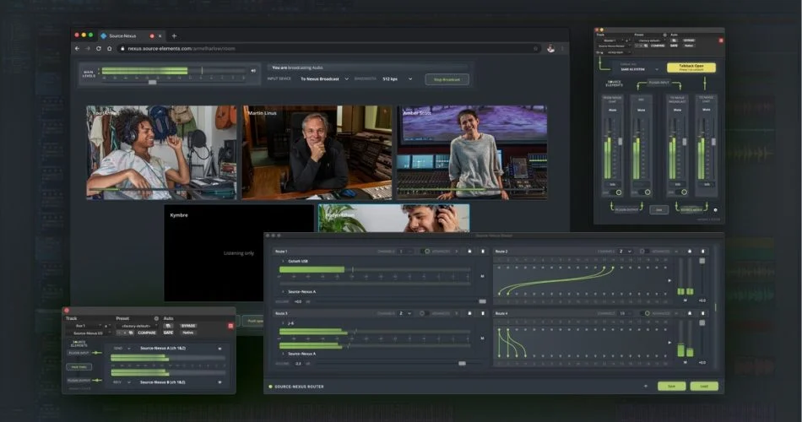This screenshot has width=802, height=422.
Task: Toggle switch under To Nexus Broadcast strip
Action: [682, 192]
